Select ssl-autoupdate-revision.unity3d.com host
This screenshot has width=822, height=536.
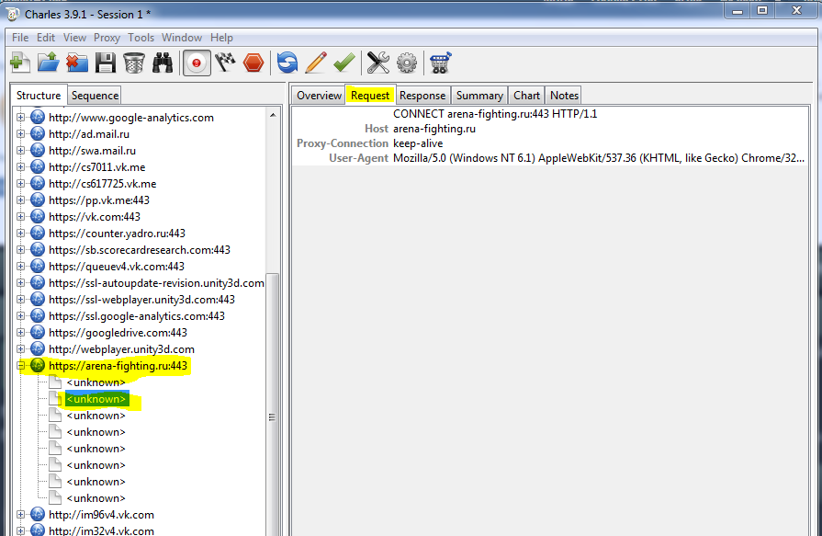click(x=156, y=283)
